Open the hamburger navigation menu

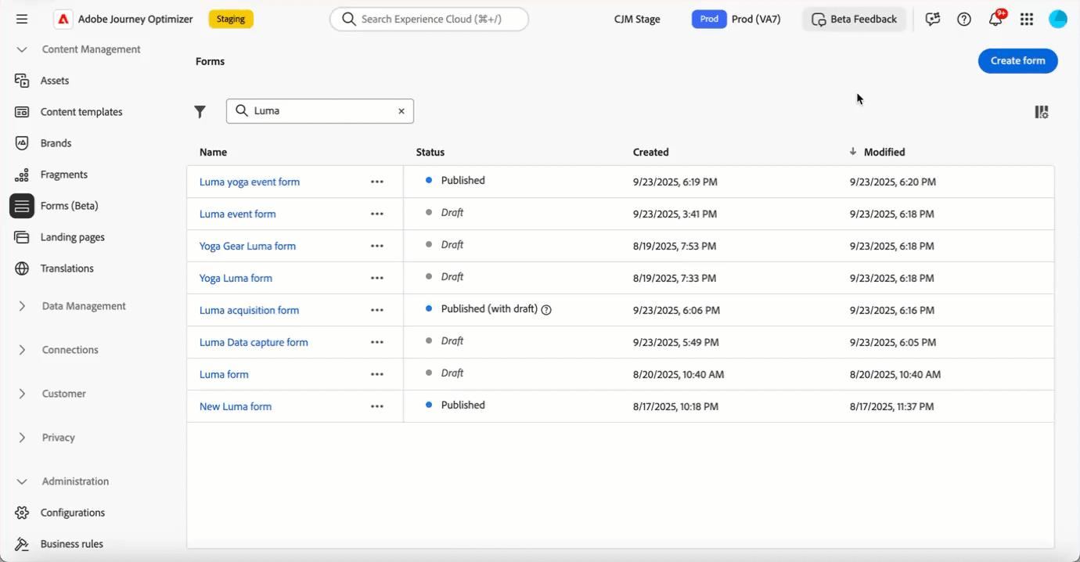point(22,19)
